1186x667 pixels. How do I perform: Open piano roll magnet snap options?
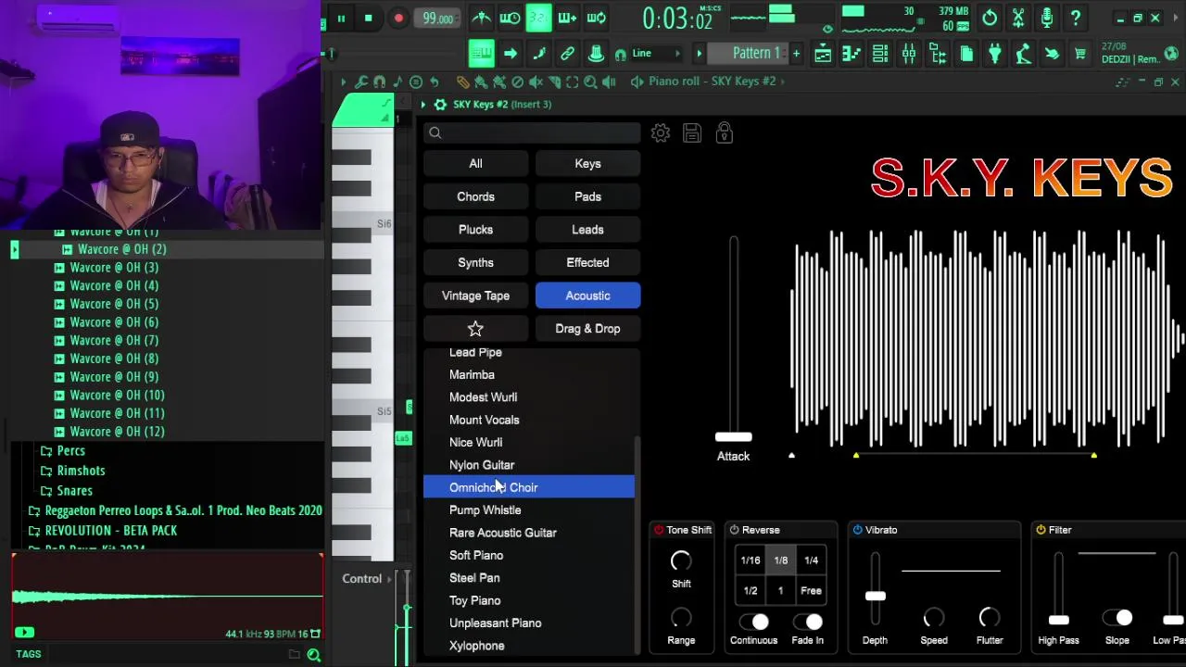tap(380, 82)
